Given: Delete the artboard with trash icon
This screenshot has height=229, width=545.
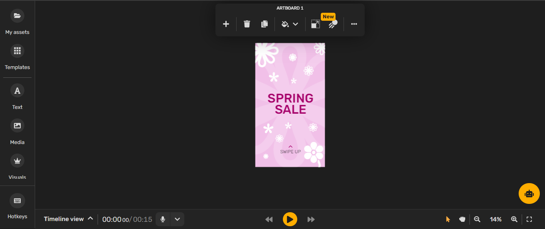Looking at the screenshot, I should (x=247, y=24).
